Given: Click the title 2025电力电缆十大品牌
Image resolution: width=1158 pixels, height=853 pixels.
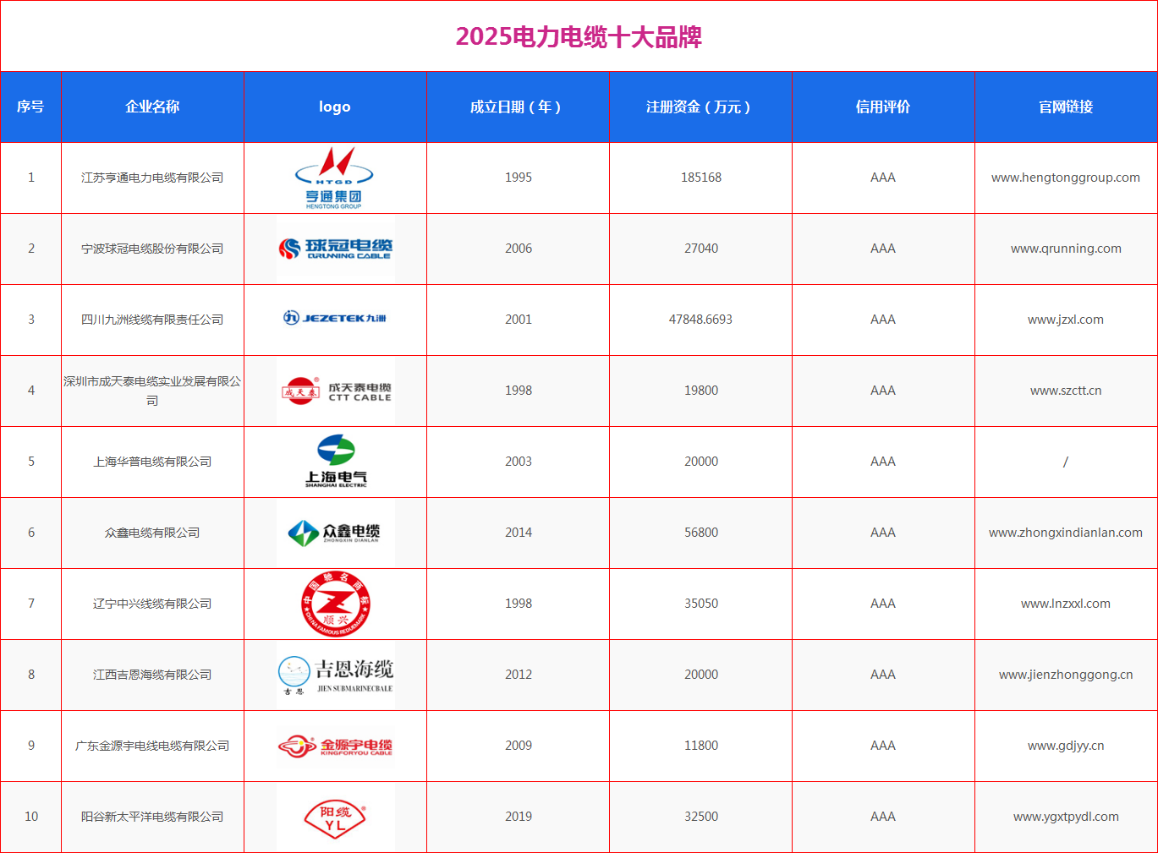Looking at the screenshot, I should (579, 37).
